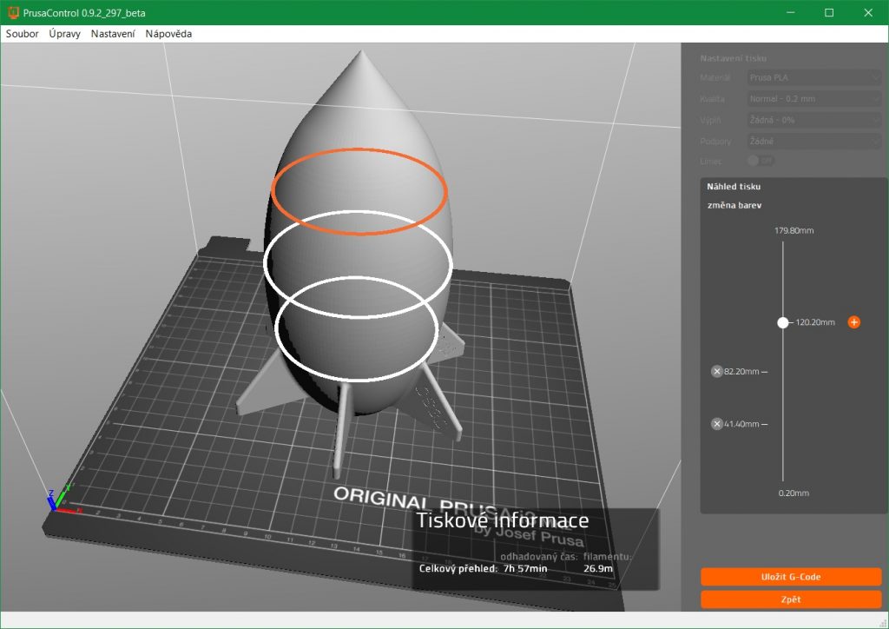Viewport: 889px width, 629px height.
Task: Click the změna barev label
Action: [x=734, y=205]
